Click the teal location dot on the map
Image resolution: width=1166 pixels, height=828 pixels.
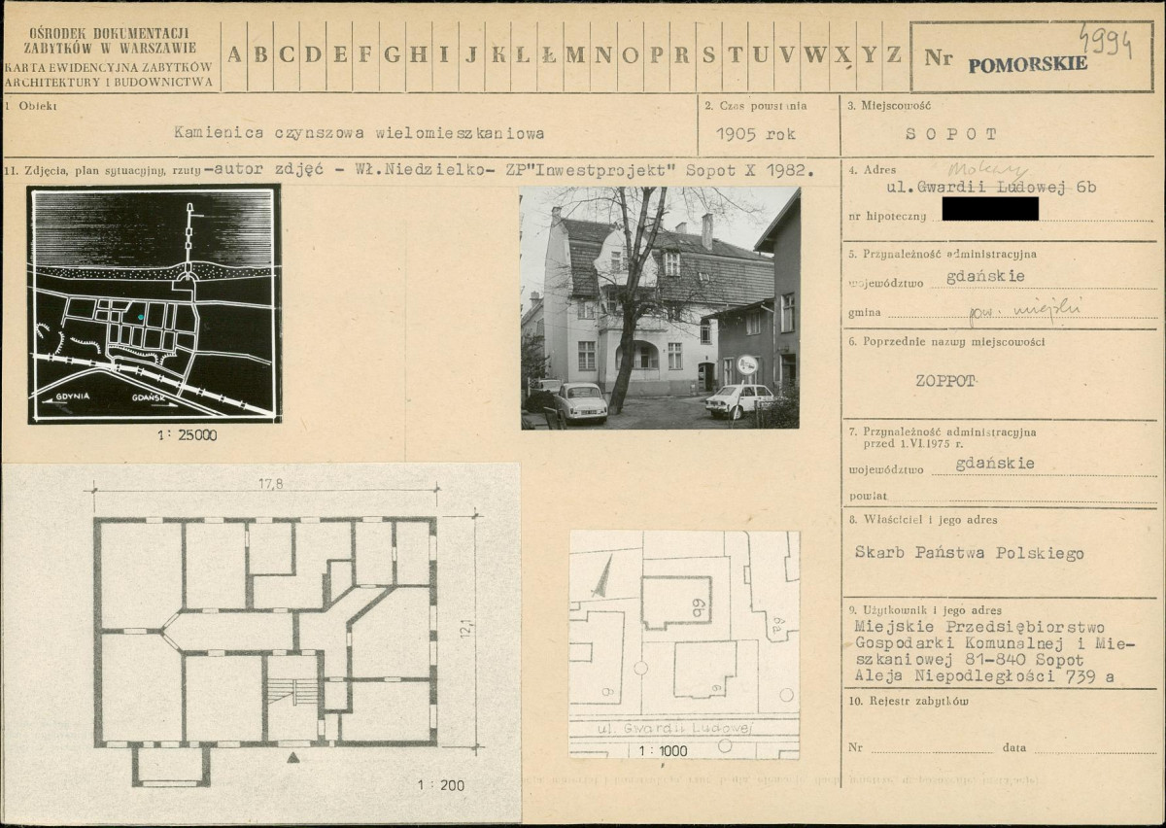click(142, 317)
